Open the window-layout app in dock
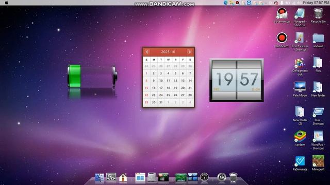The height and width of the screenshot is (185, 330). (x=140, y=177)
